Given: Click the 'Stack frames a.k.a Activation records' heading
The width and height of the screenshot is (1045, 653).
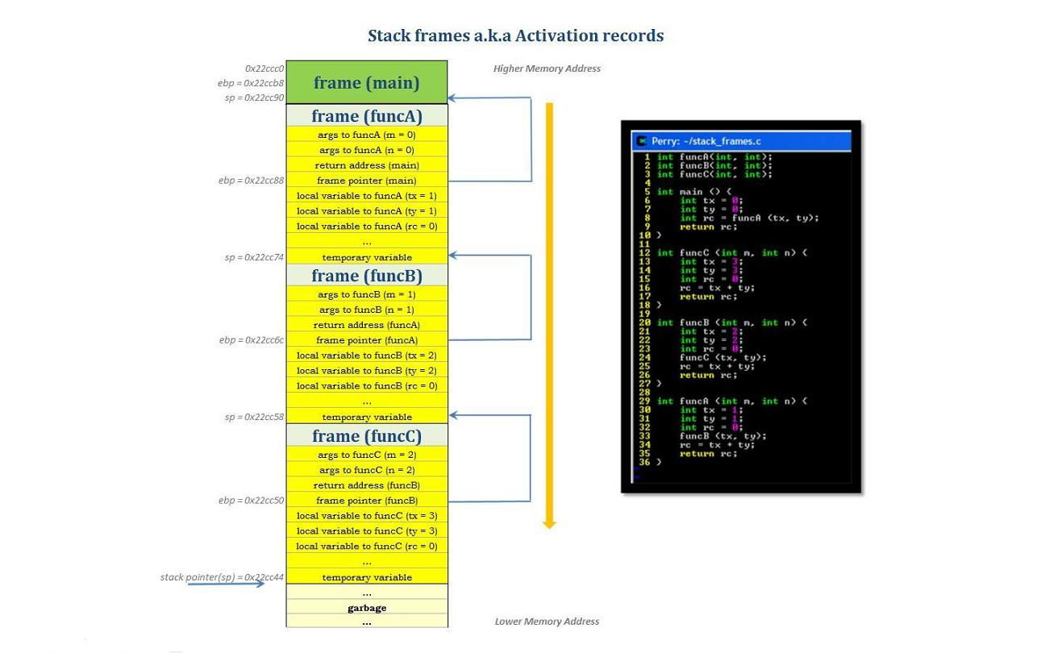Looking at the screenshot, I should tap(516, 35).
